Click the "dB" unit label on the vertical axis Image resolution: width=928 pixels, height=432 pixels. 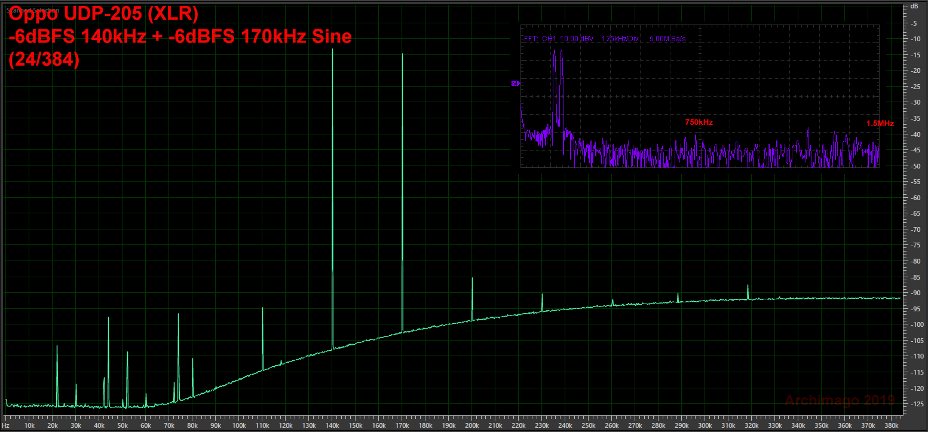914,6
